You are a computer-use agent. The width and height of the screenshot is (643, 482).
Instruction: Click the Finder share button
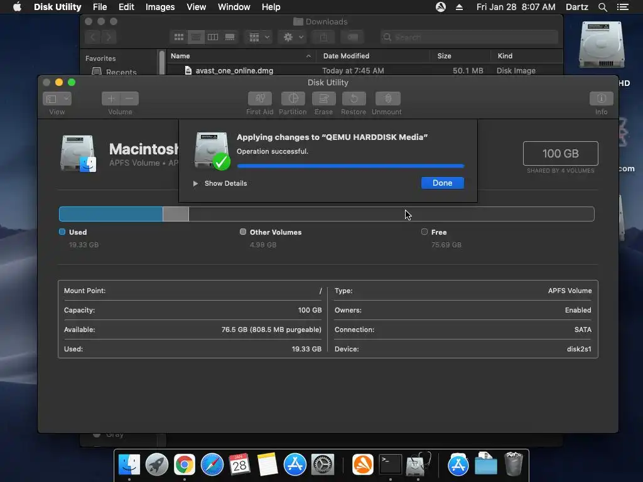pyautogui.click(x=323, y=37)
